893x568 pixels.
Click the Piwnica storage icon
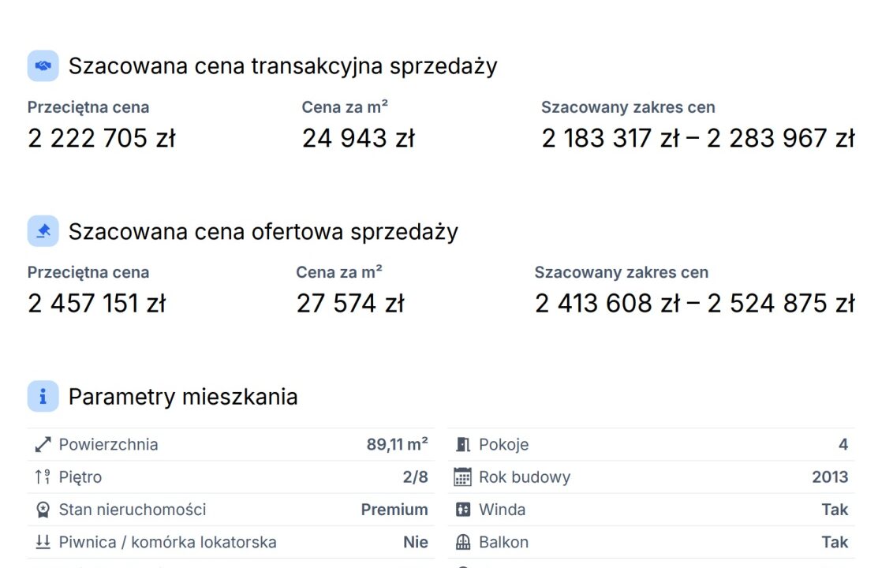[43, 542]
